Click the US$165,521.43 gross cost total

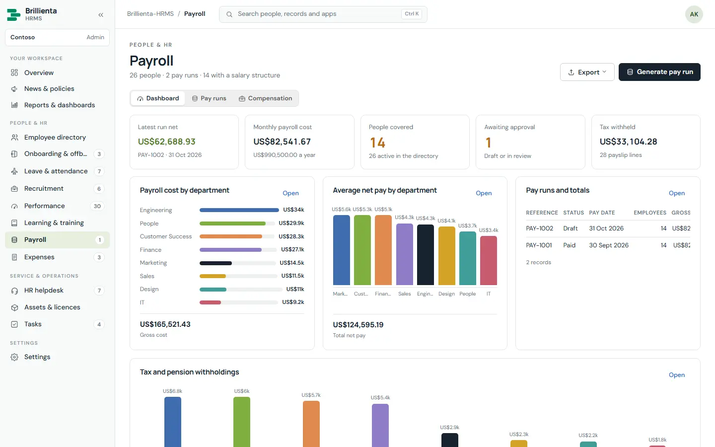tap(165, 324)
